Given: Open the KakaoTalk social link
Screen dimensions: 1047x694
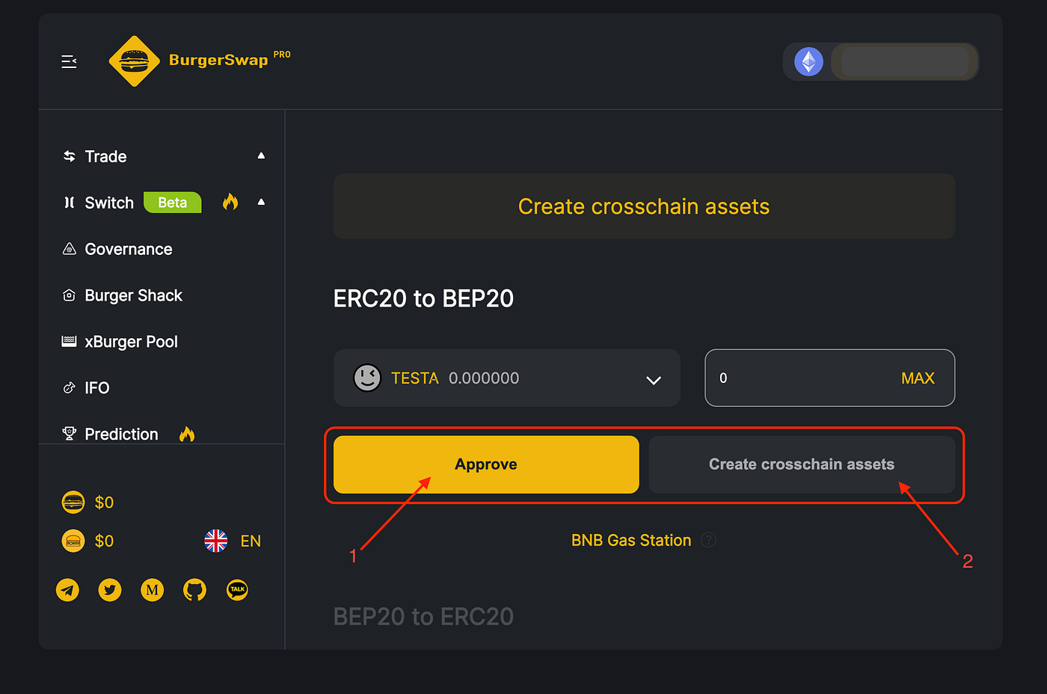Looking at the screenshot, I should tap(237, 590).
